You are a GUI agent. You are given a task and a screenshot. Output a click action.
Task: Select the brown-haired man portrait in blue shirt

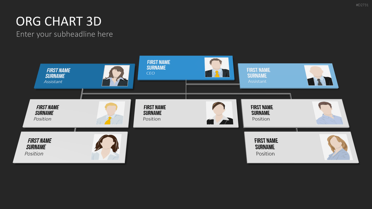[327, 113]
